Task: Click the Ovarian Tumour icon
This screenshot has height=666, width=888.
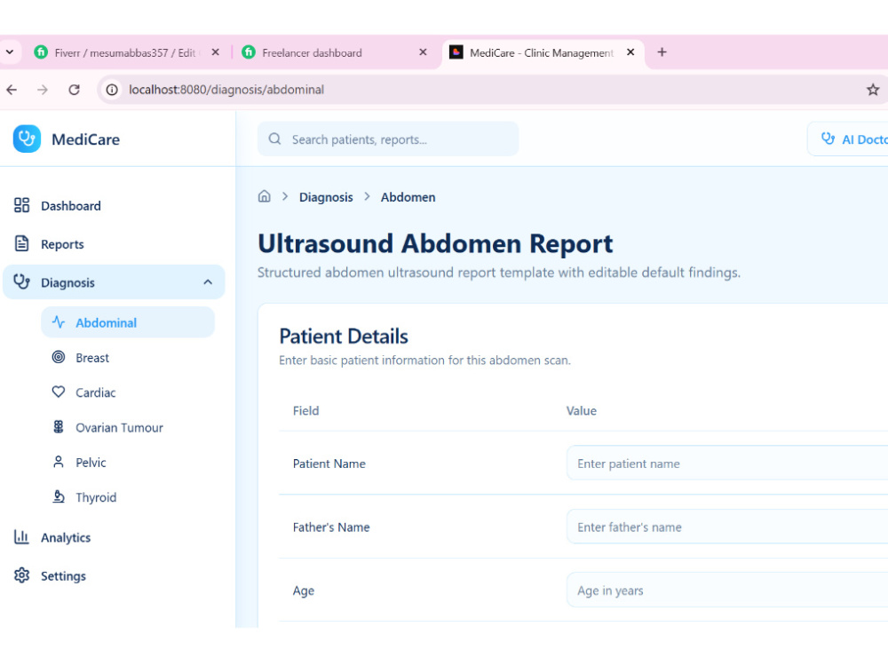Action: (x=59, y=427)
